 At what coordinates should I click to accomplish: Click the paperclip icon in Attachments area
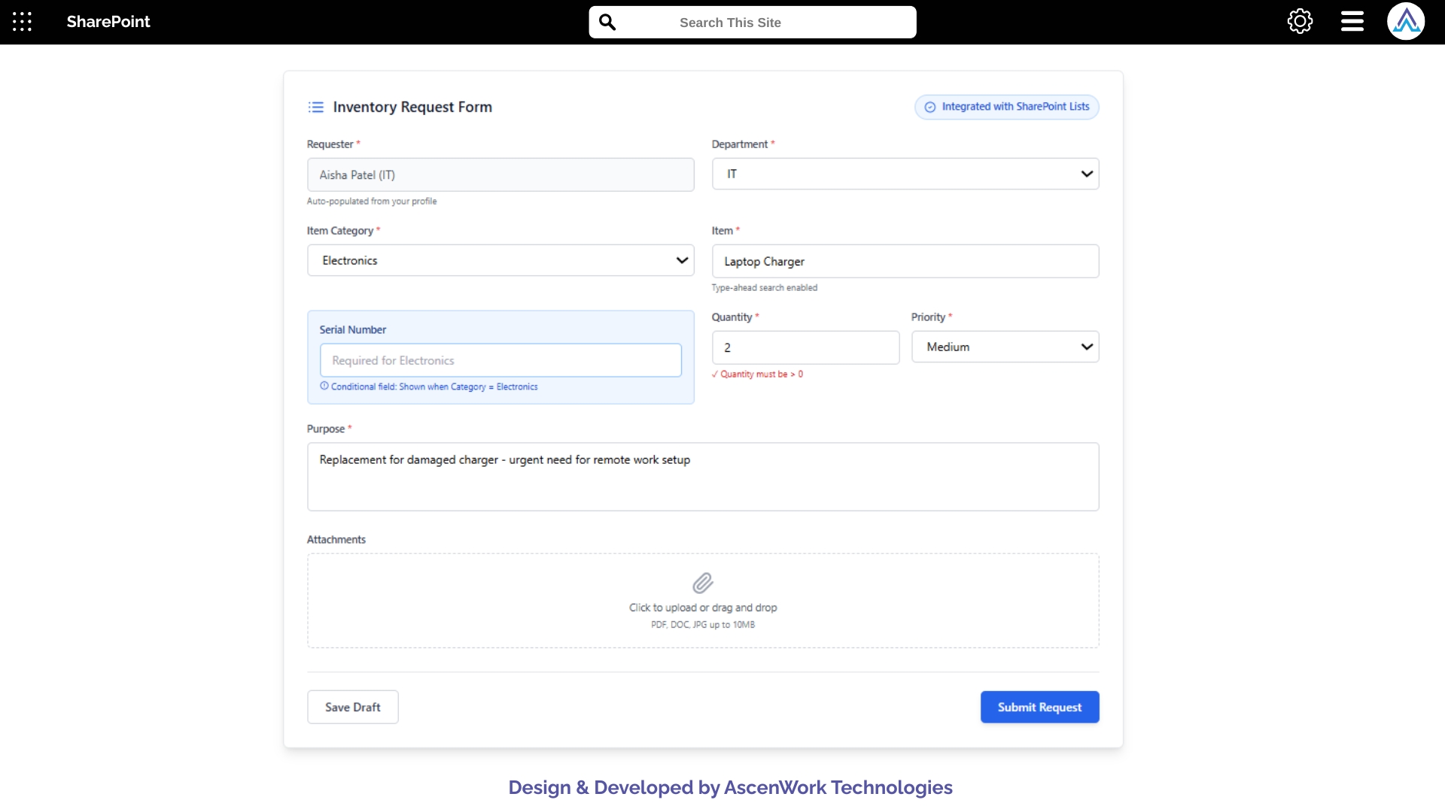pos(703,582)
